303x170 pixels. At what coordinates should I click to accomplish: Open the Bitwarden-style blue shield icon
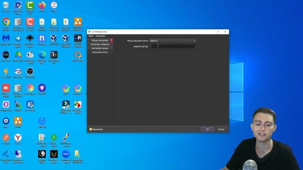[6, 123]
